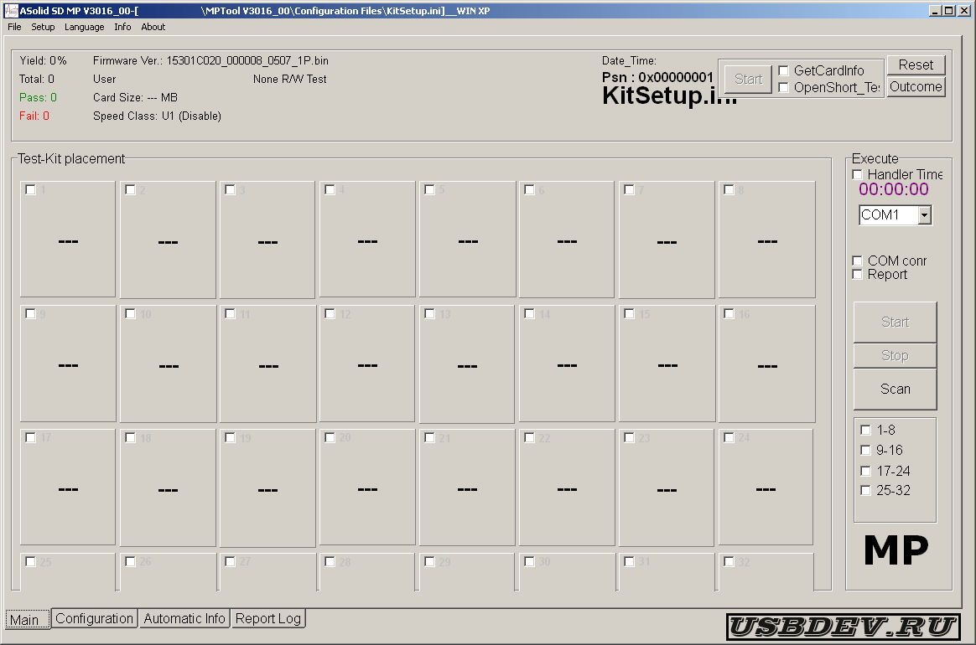Check test-kit slot 24 checkbox
The image size is (976, 645).
[x=729, y=437]
